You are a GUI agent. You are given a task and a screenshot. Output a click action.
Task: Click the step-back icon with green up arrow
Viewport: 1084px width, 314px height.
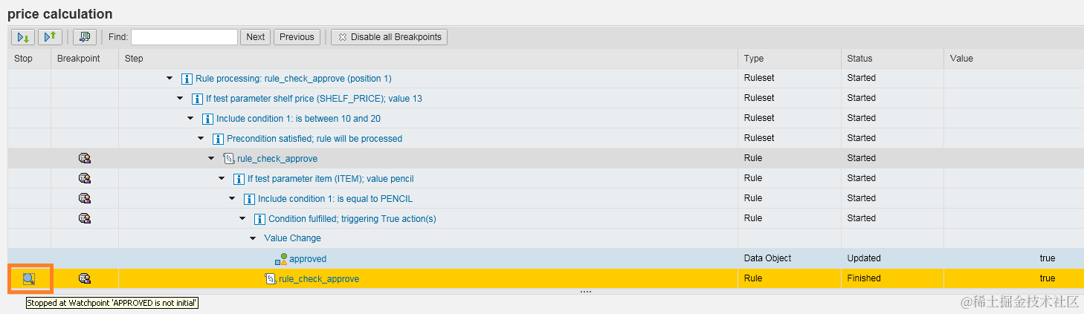pos(51,36)
